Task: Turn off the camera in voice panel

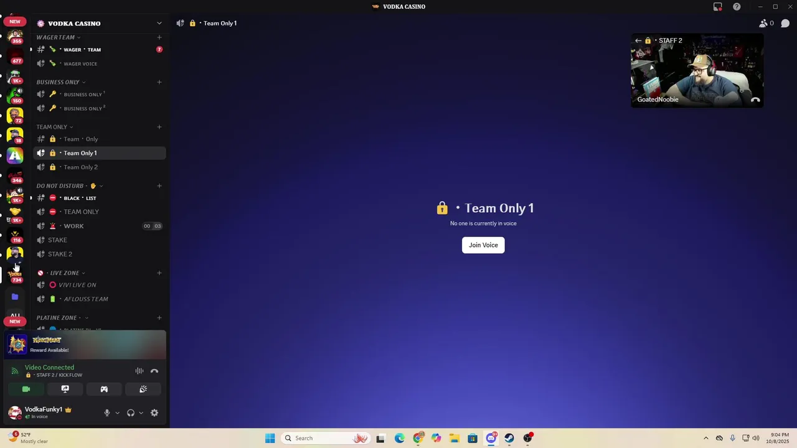Action: pyautogui.click(x=26, y=389)
